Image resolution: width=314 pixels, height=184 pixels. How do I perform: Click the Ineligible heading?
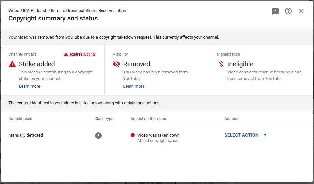[x=240, y=64]
